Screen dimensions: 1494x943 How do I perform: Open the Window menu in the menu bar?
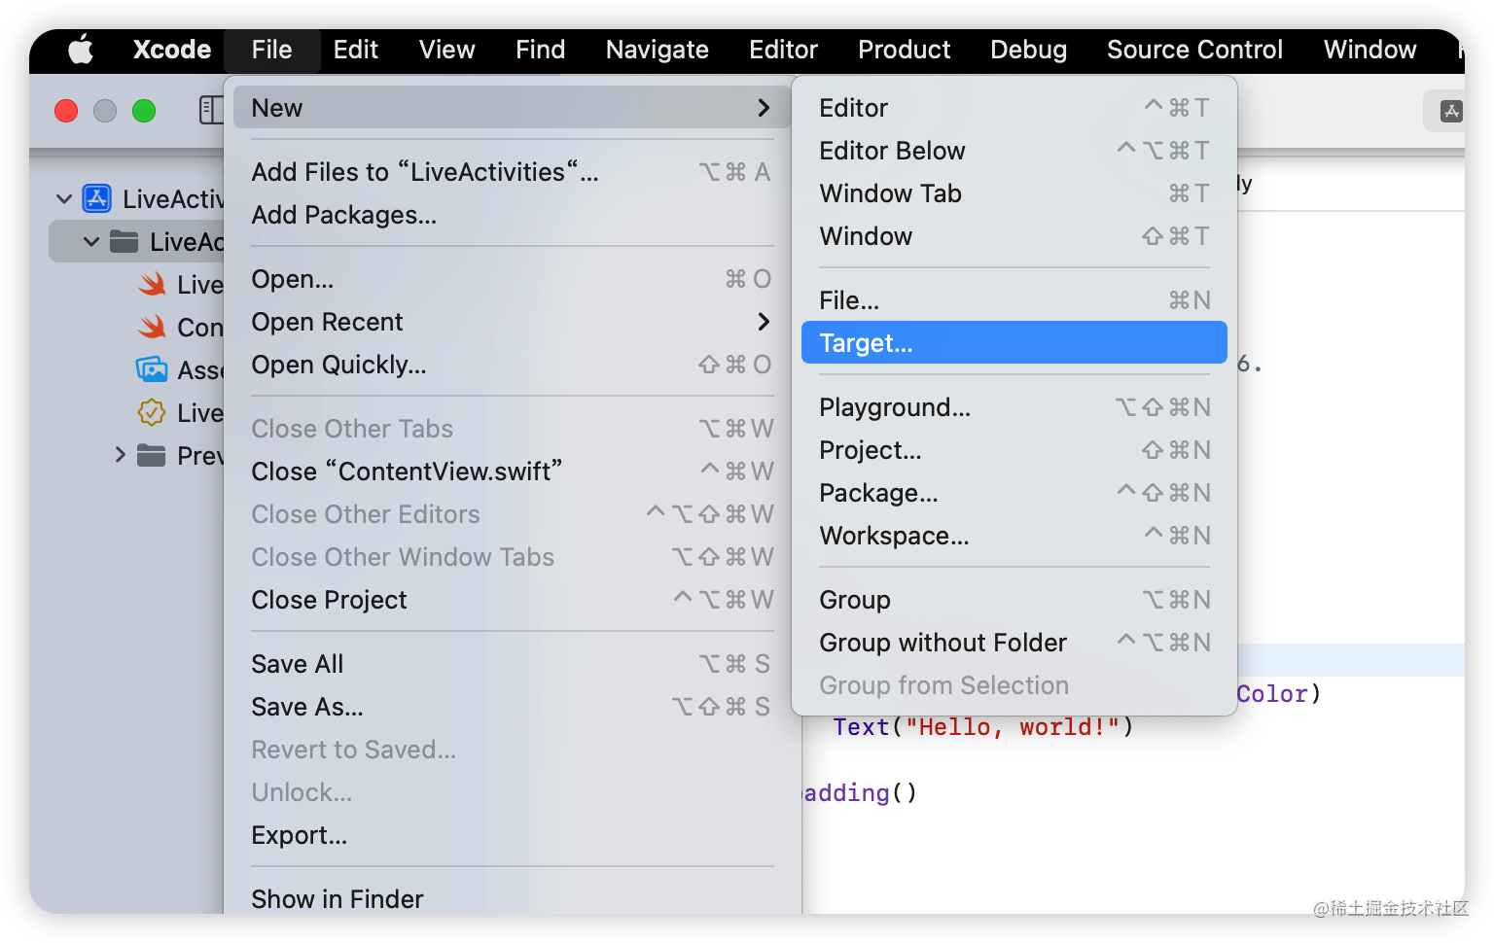pos(1370,50)
